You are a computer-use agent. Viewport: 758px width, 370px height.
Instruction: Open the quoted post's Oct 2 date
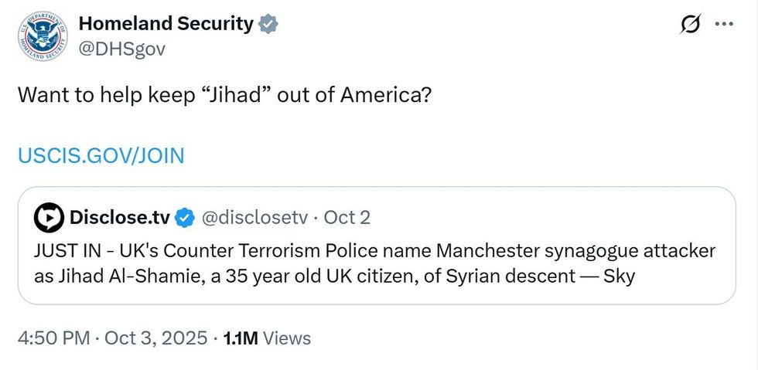347,218
